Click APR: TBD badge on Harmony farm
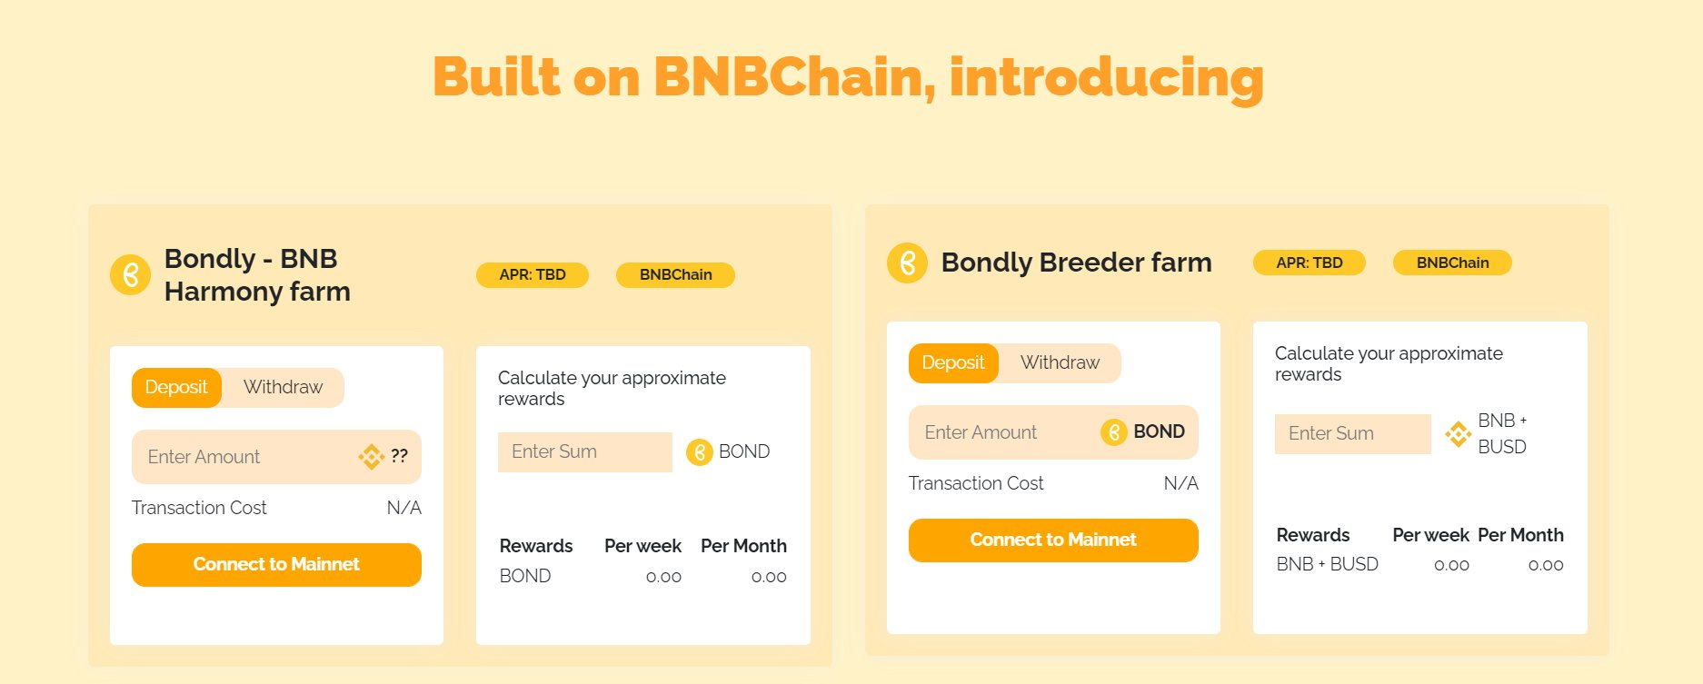Viewport: 1703px width, 684px height. click(533, 275)
